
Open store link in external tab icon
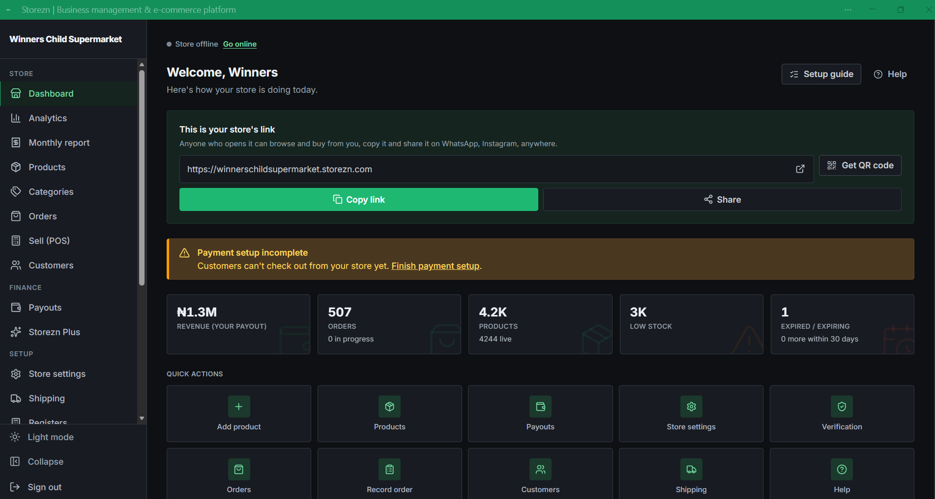click(x=800, y=169)
